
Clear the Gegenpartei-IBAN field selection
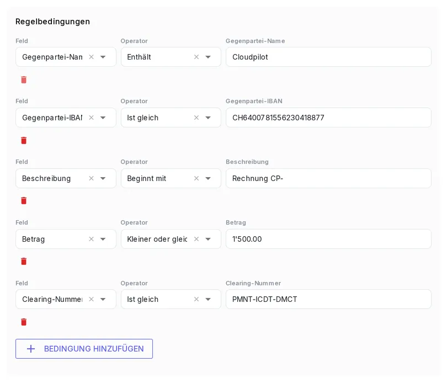(x=91, y=118)
